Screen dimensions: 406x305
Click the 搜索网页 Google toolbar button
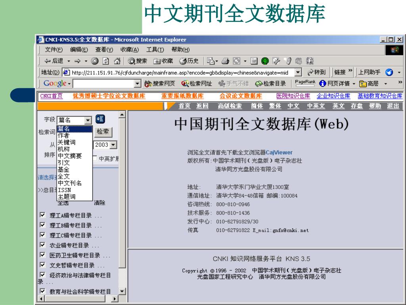(x=160, y=83)
